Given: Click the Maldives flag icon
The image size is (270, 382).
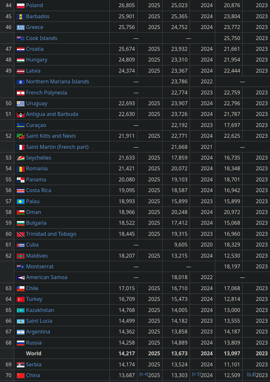Looking at the screenshot, I should click(x=21, y=256).
